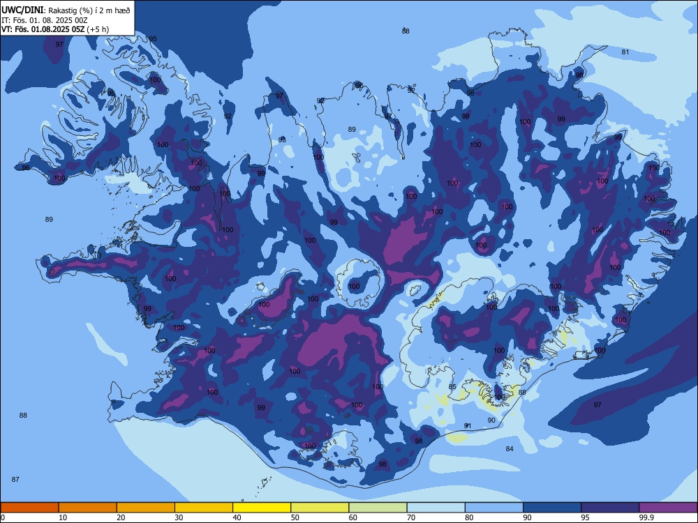Click the title text 'UWC/DINI: Rakastig (%) í 2 m hæð'
This screenshot has width=698, height=523.
click(x=66, y=10)
